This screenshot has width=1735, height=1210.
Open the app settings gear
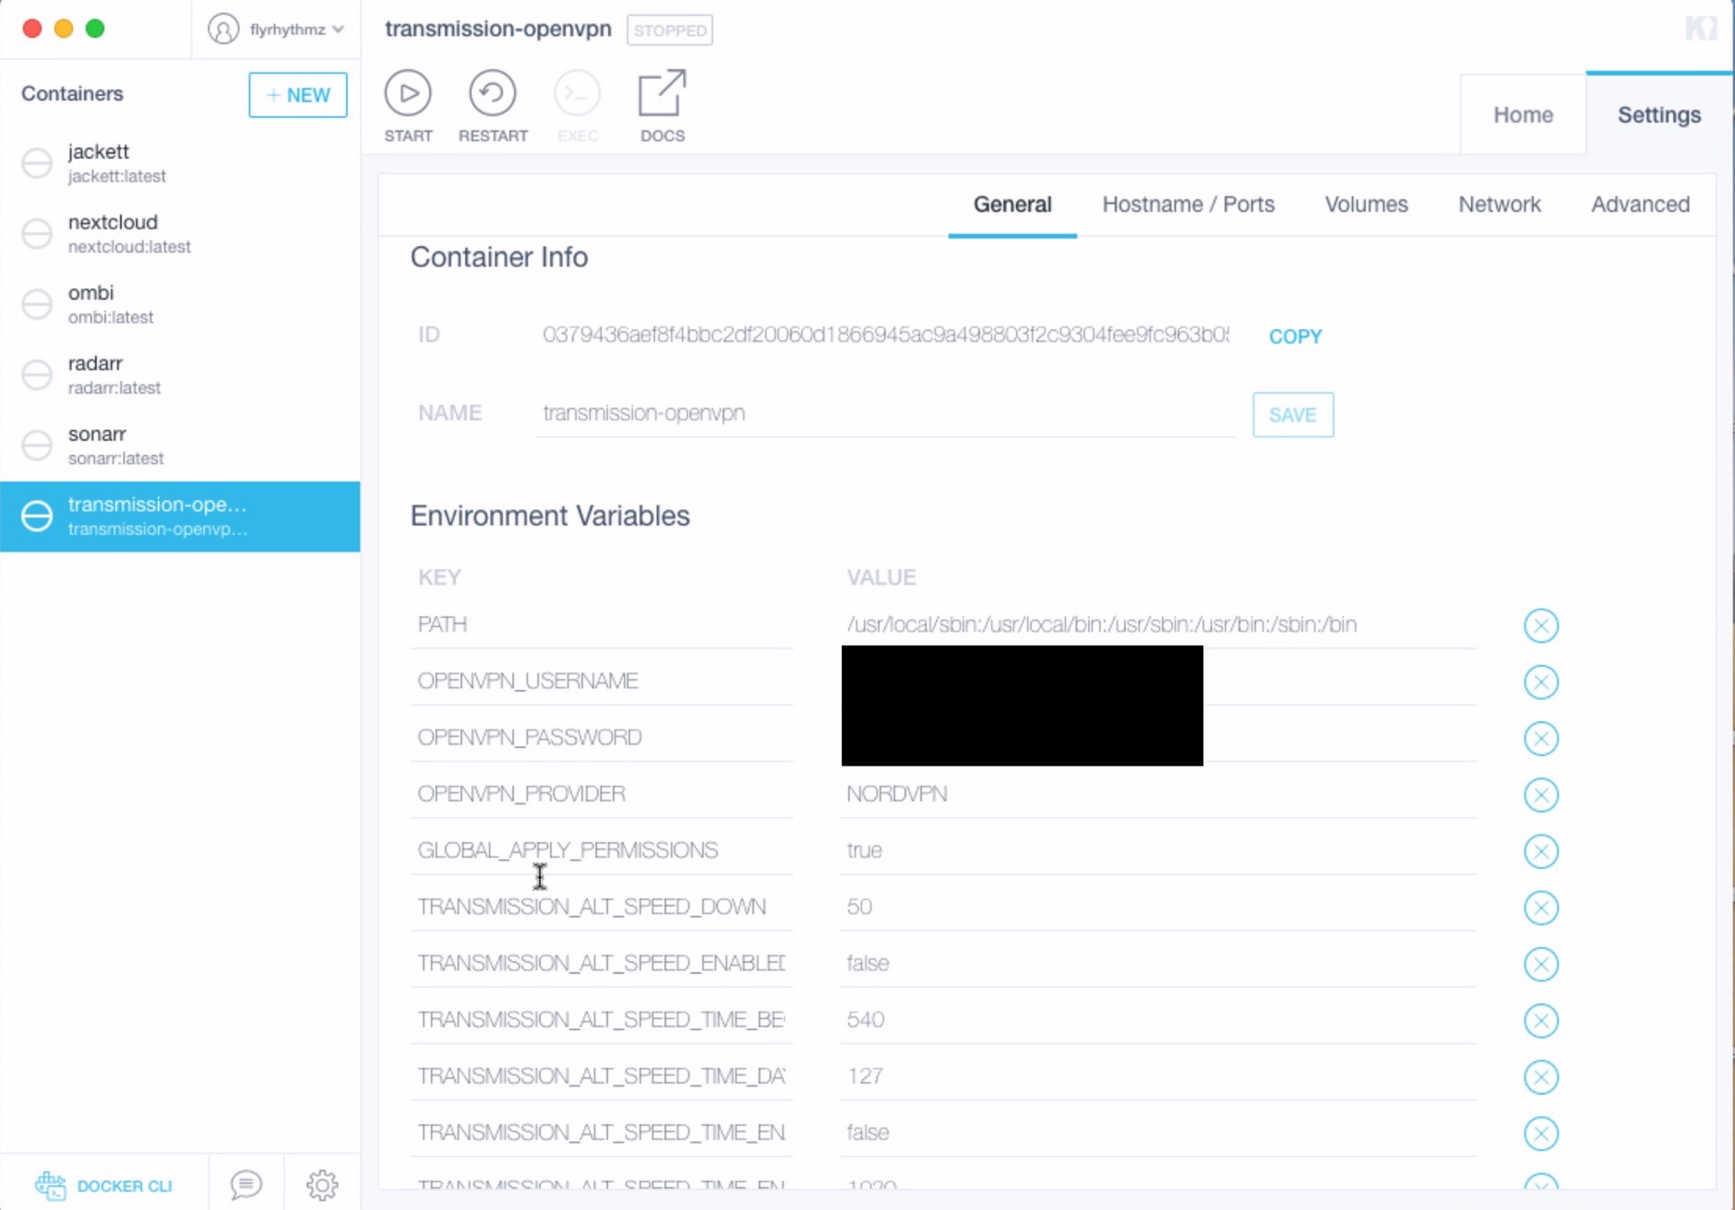coord(323,1183)
